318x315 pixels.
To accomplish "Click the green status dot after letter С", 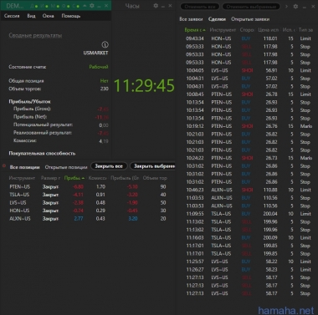I will [78, 6].
